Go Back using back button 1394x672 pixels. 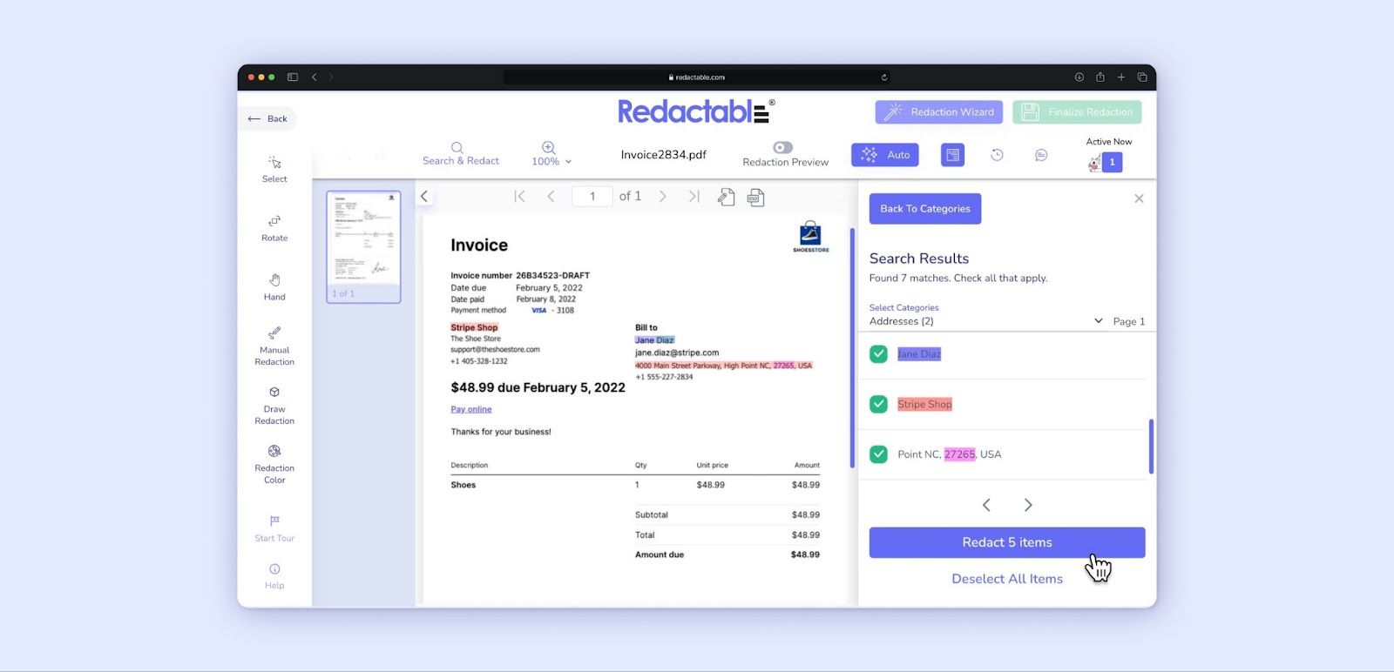tap(267, 118)
